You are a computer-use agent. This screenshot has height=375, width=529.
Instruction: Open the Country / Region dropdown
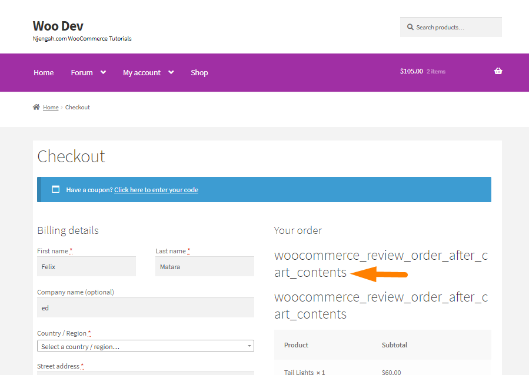[145, 346]
